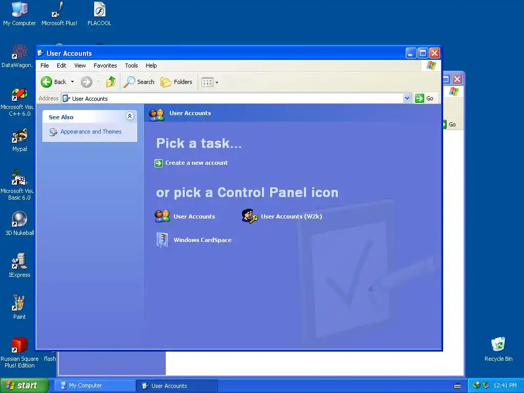Click the My Computer desktop icon
Image resolution: width=524 pixels, height=393 pixels.
tap(19, 14)
